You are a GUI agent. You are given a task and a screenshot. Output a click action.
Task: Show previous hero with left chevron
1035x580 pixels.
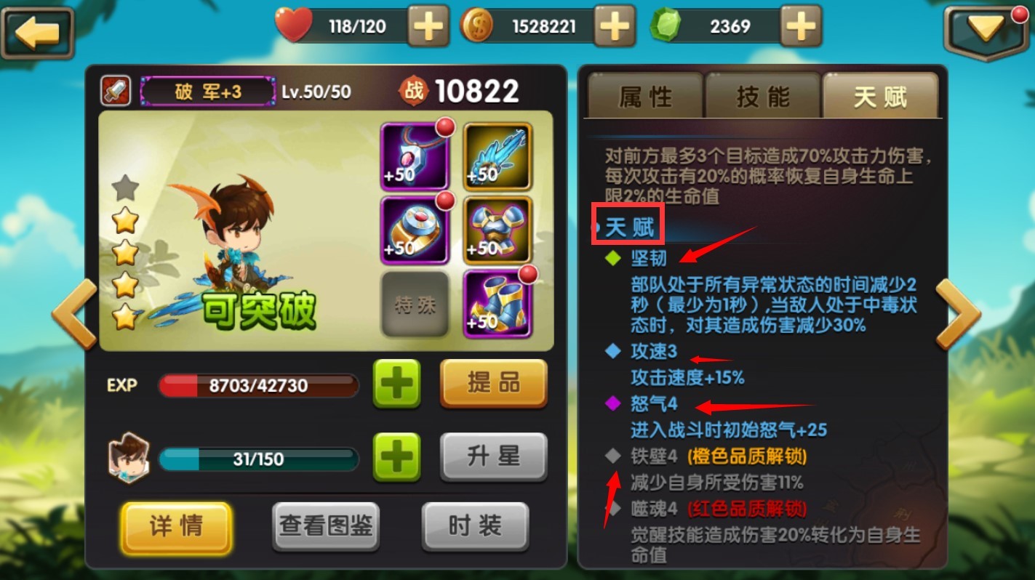coord(74,314)
